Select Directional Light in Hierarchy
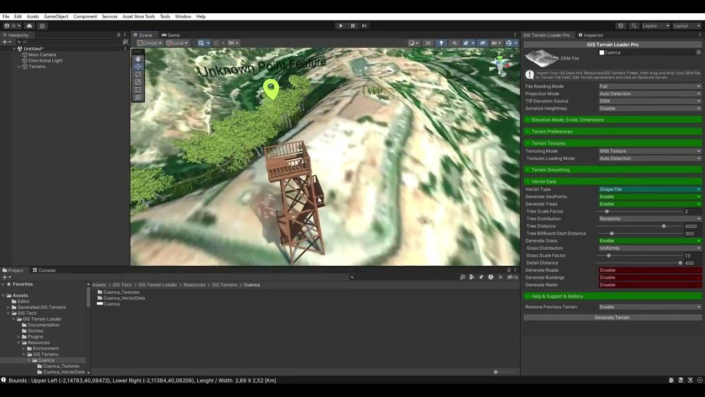The width and height of the screenshot is (705, 397). [45, 61]
